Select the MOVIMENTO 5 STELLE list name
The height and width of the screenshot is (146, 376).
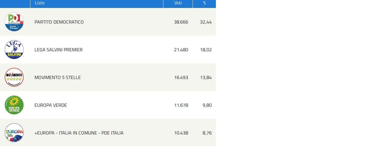pos(58,78)
